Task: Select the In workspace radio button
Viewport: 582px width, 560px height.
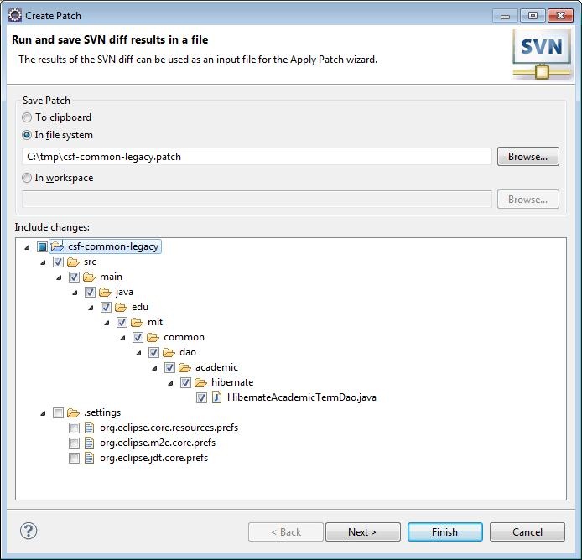Action: 27,178
